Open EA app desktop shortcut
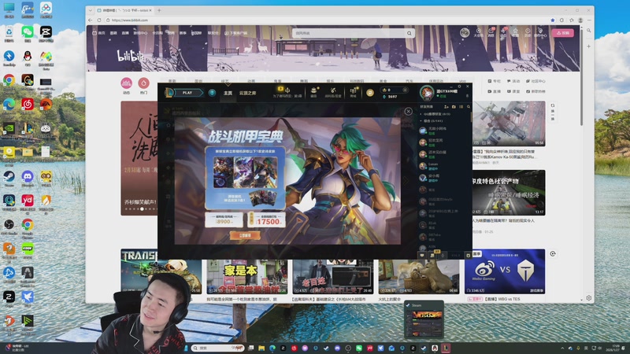The width and height of the screenshot is (630, 354). tap(46, 106)
